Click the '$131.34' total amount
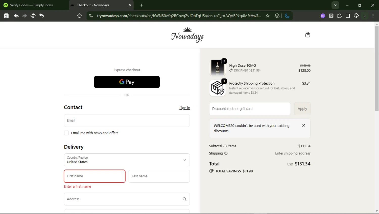This screenshot has width=379, height=214. [303, 164]
